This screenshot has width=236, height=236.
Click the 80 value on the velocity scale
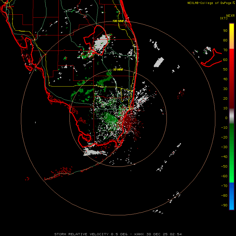[225, 40]
